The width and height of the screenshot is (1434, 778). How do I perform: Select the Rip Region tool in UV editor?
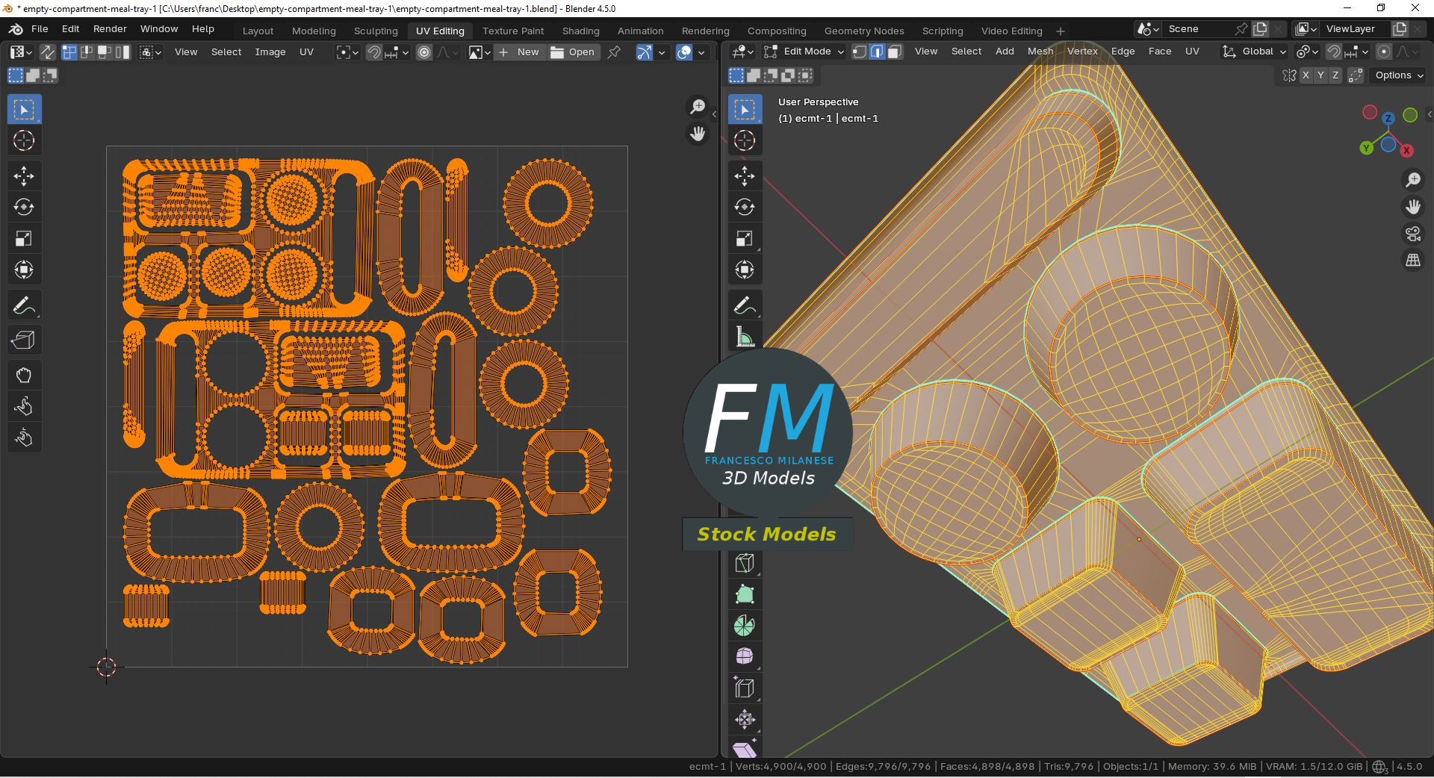pos(24,340)
